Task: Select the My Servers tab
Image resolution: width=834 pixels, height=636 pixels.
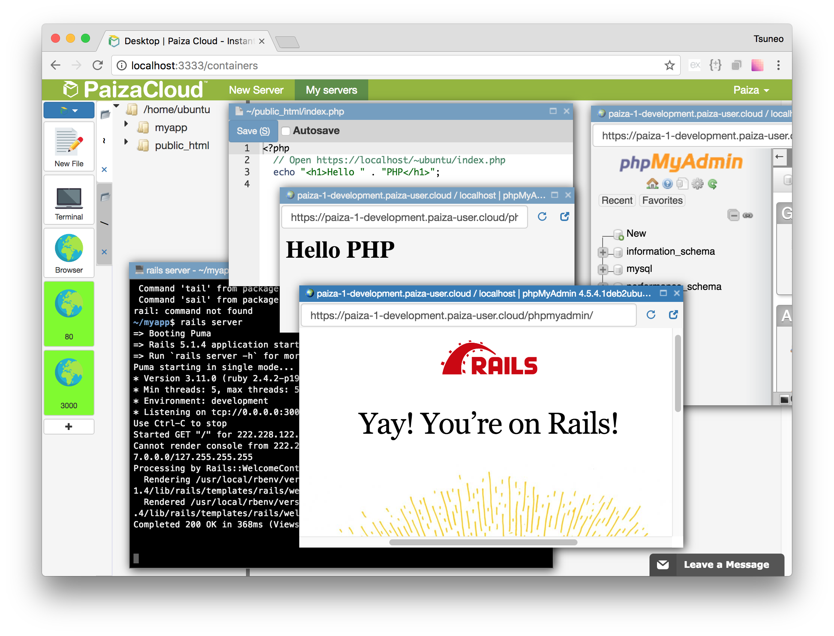Action: point(332,90)
